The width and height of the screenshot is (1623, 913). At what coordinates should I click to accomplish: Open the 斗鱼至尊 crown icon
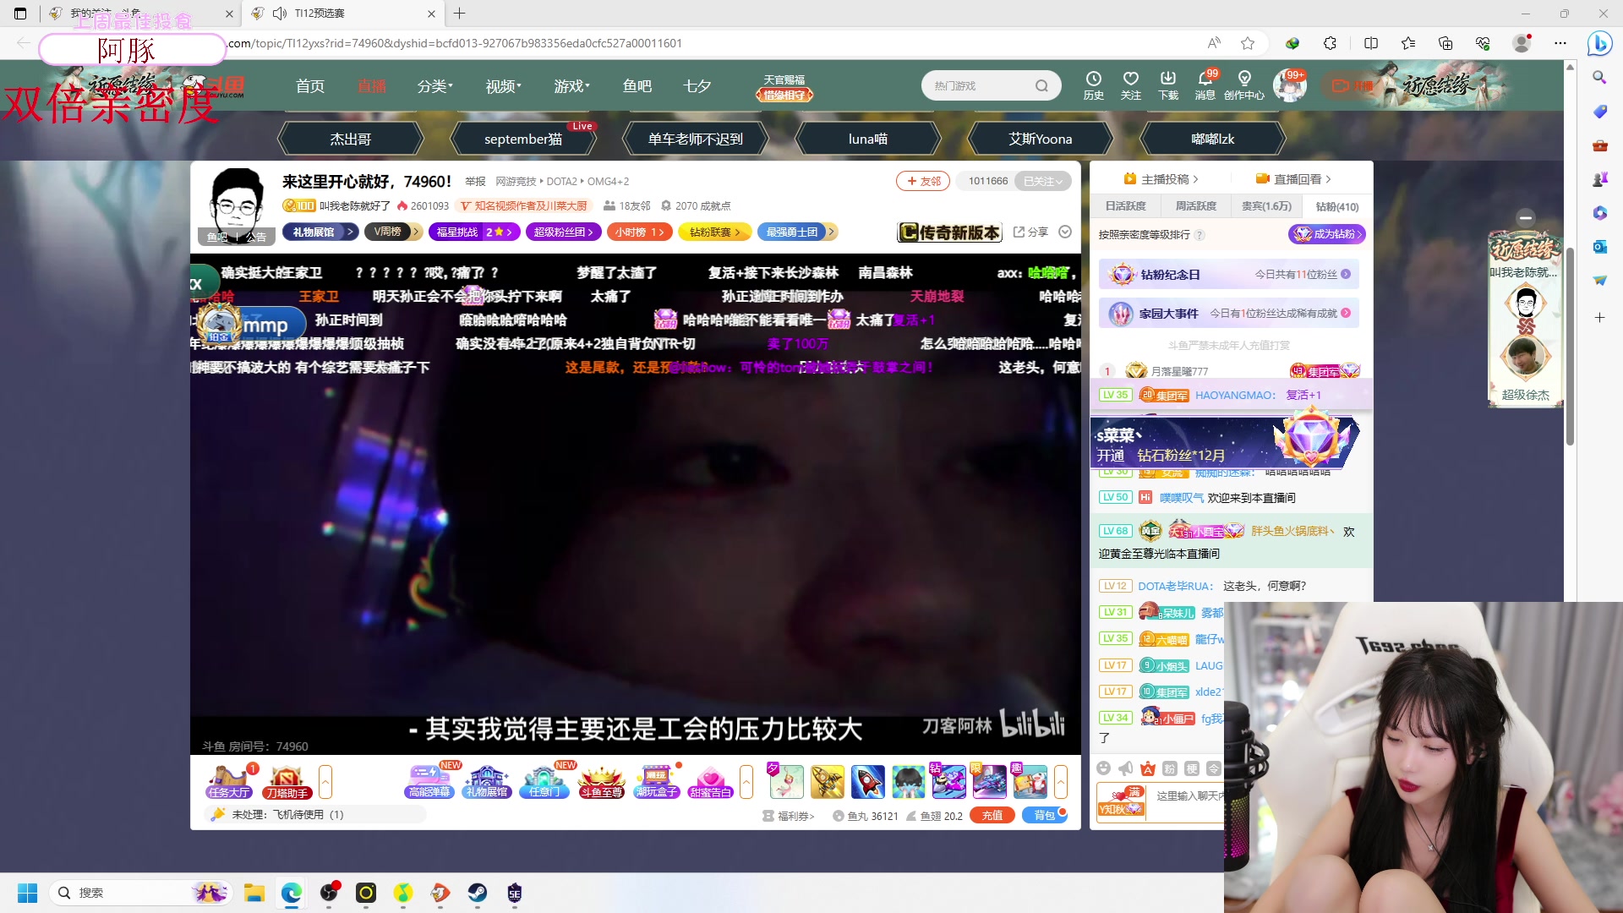tap(601, 781)
